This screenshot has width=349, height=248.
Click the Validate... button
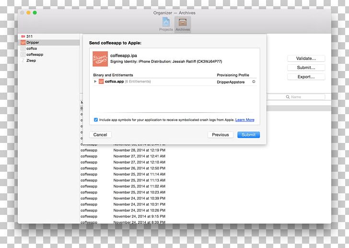tap(306, 59)
